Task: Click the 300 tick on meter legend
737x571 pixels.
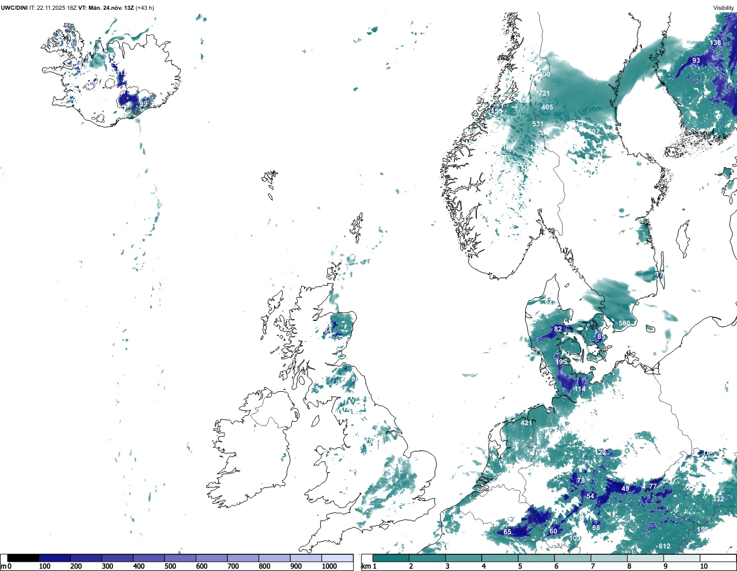Action: 107,566
